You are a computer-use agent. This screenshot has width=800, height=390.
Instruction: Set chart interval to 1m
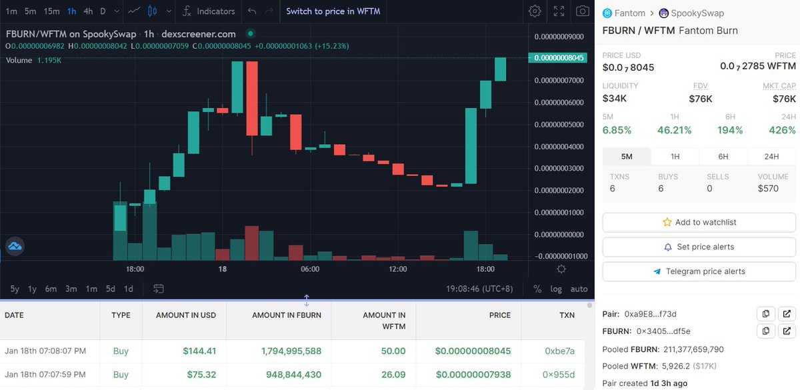point(11,11)
